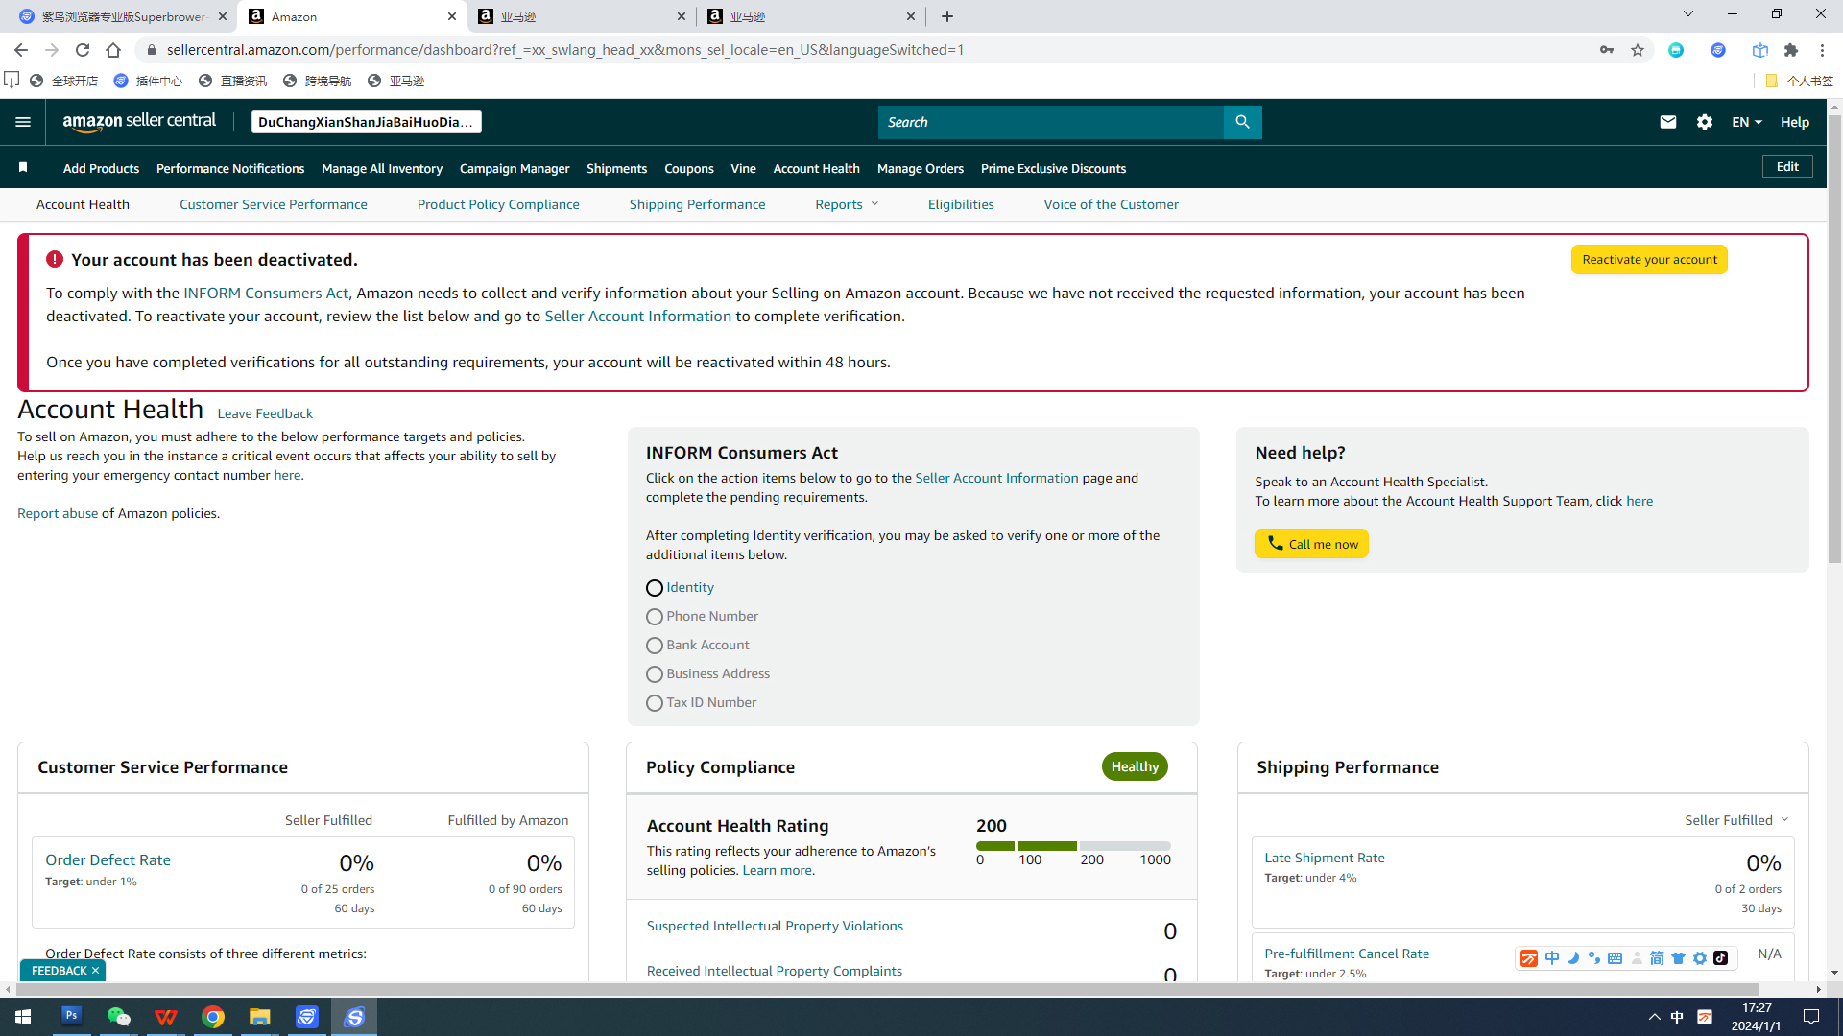Viewport: 1843px width, 1036px height.
Task: Go to browser home page icon
Action: click(113, 50)
